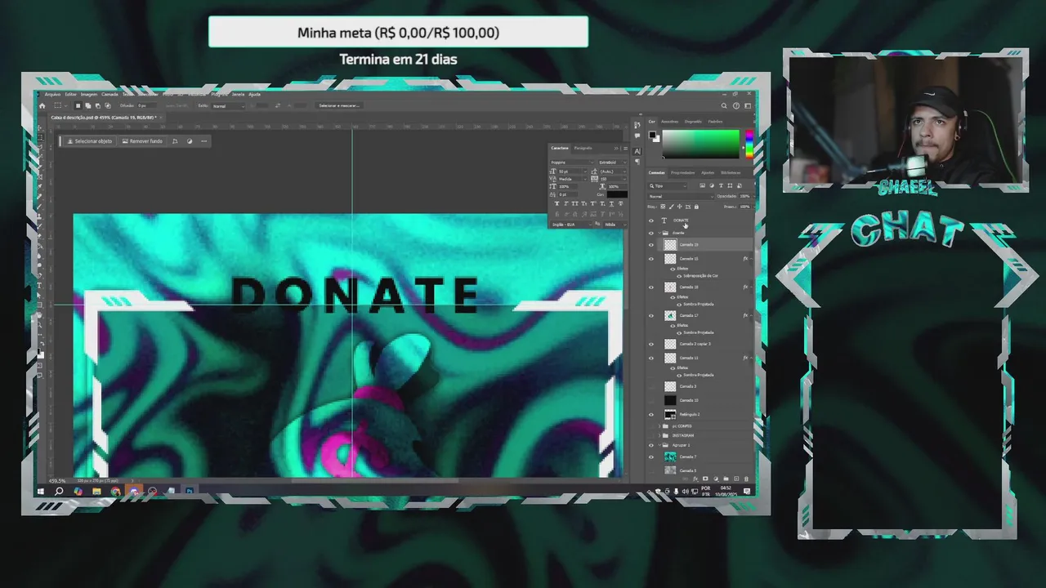The height and width of the screenshot is (588, 1046).
Task: Click the mask circle icon in contextual task bar
Action: (x=190, y=141)
